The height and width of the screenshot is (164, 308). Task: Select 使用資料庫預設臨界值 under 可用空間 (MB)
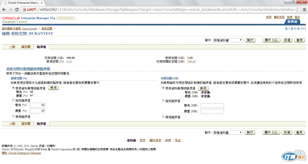tap(163, 88)
